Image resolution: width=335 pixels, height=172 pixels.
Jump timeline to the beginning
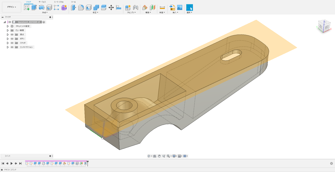[x=3, y=163]
